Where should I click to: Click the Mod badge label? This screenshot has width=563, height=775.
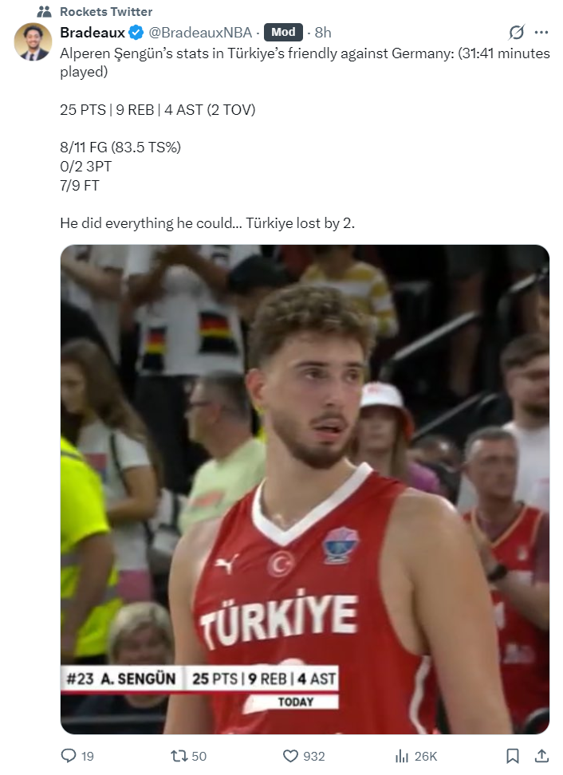coord(283,32)
